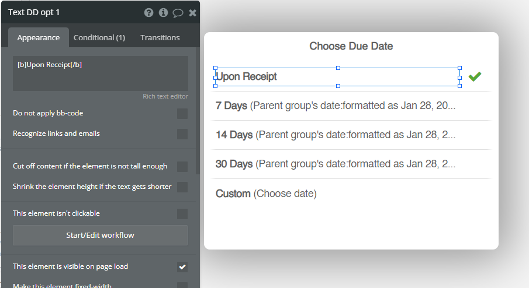Click the info icon in panel header
This screenshot has width=529, height=288.
coord(164,12)
